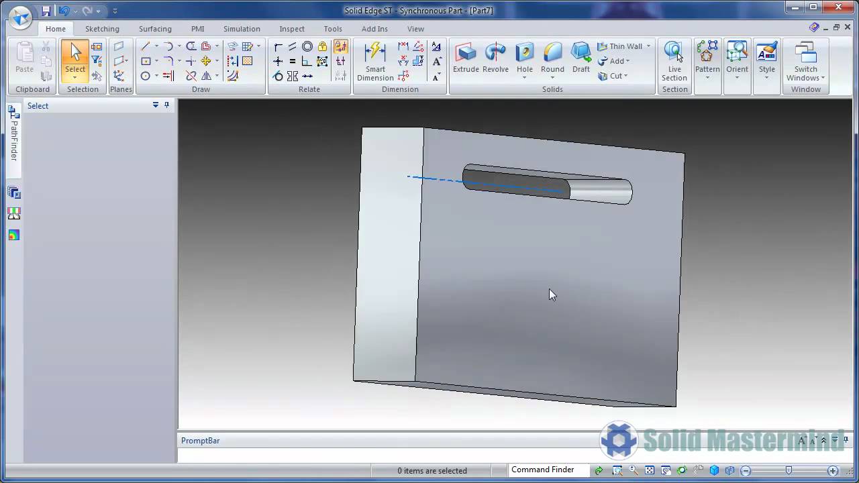Open the Simulation ribbon tab

[x=242, y=29]
